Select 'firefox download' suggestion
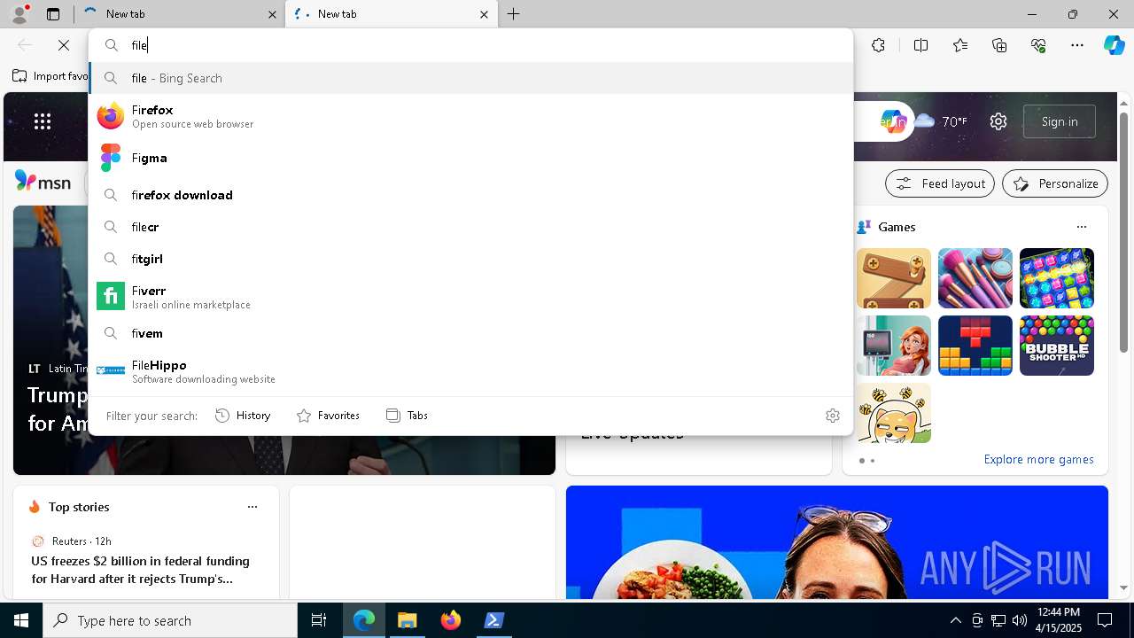 click(x=470, y=195)
